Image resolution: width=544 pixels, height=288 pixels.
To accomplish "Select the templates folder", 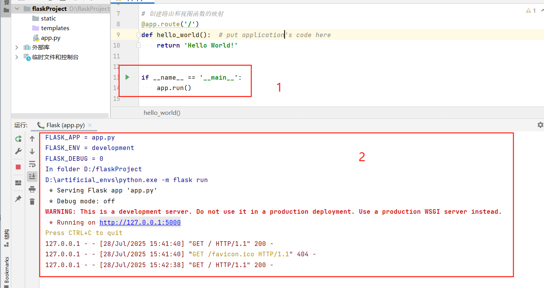I will point(55,28).
